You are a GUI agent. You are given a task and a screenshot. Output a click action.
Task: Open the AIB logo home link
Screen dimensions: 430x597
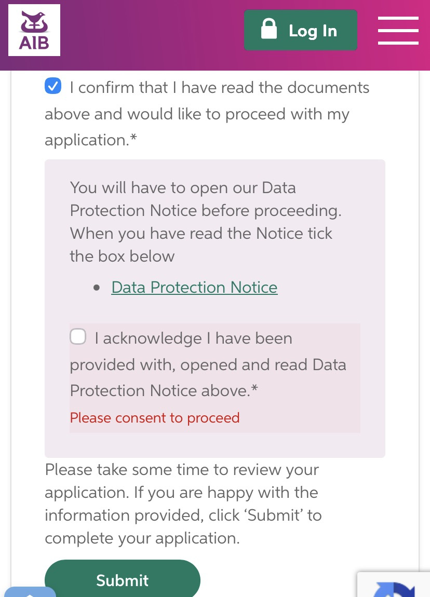click(x=34, y=30)
